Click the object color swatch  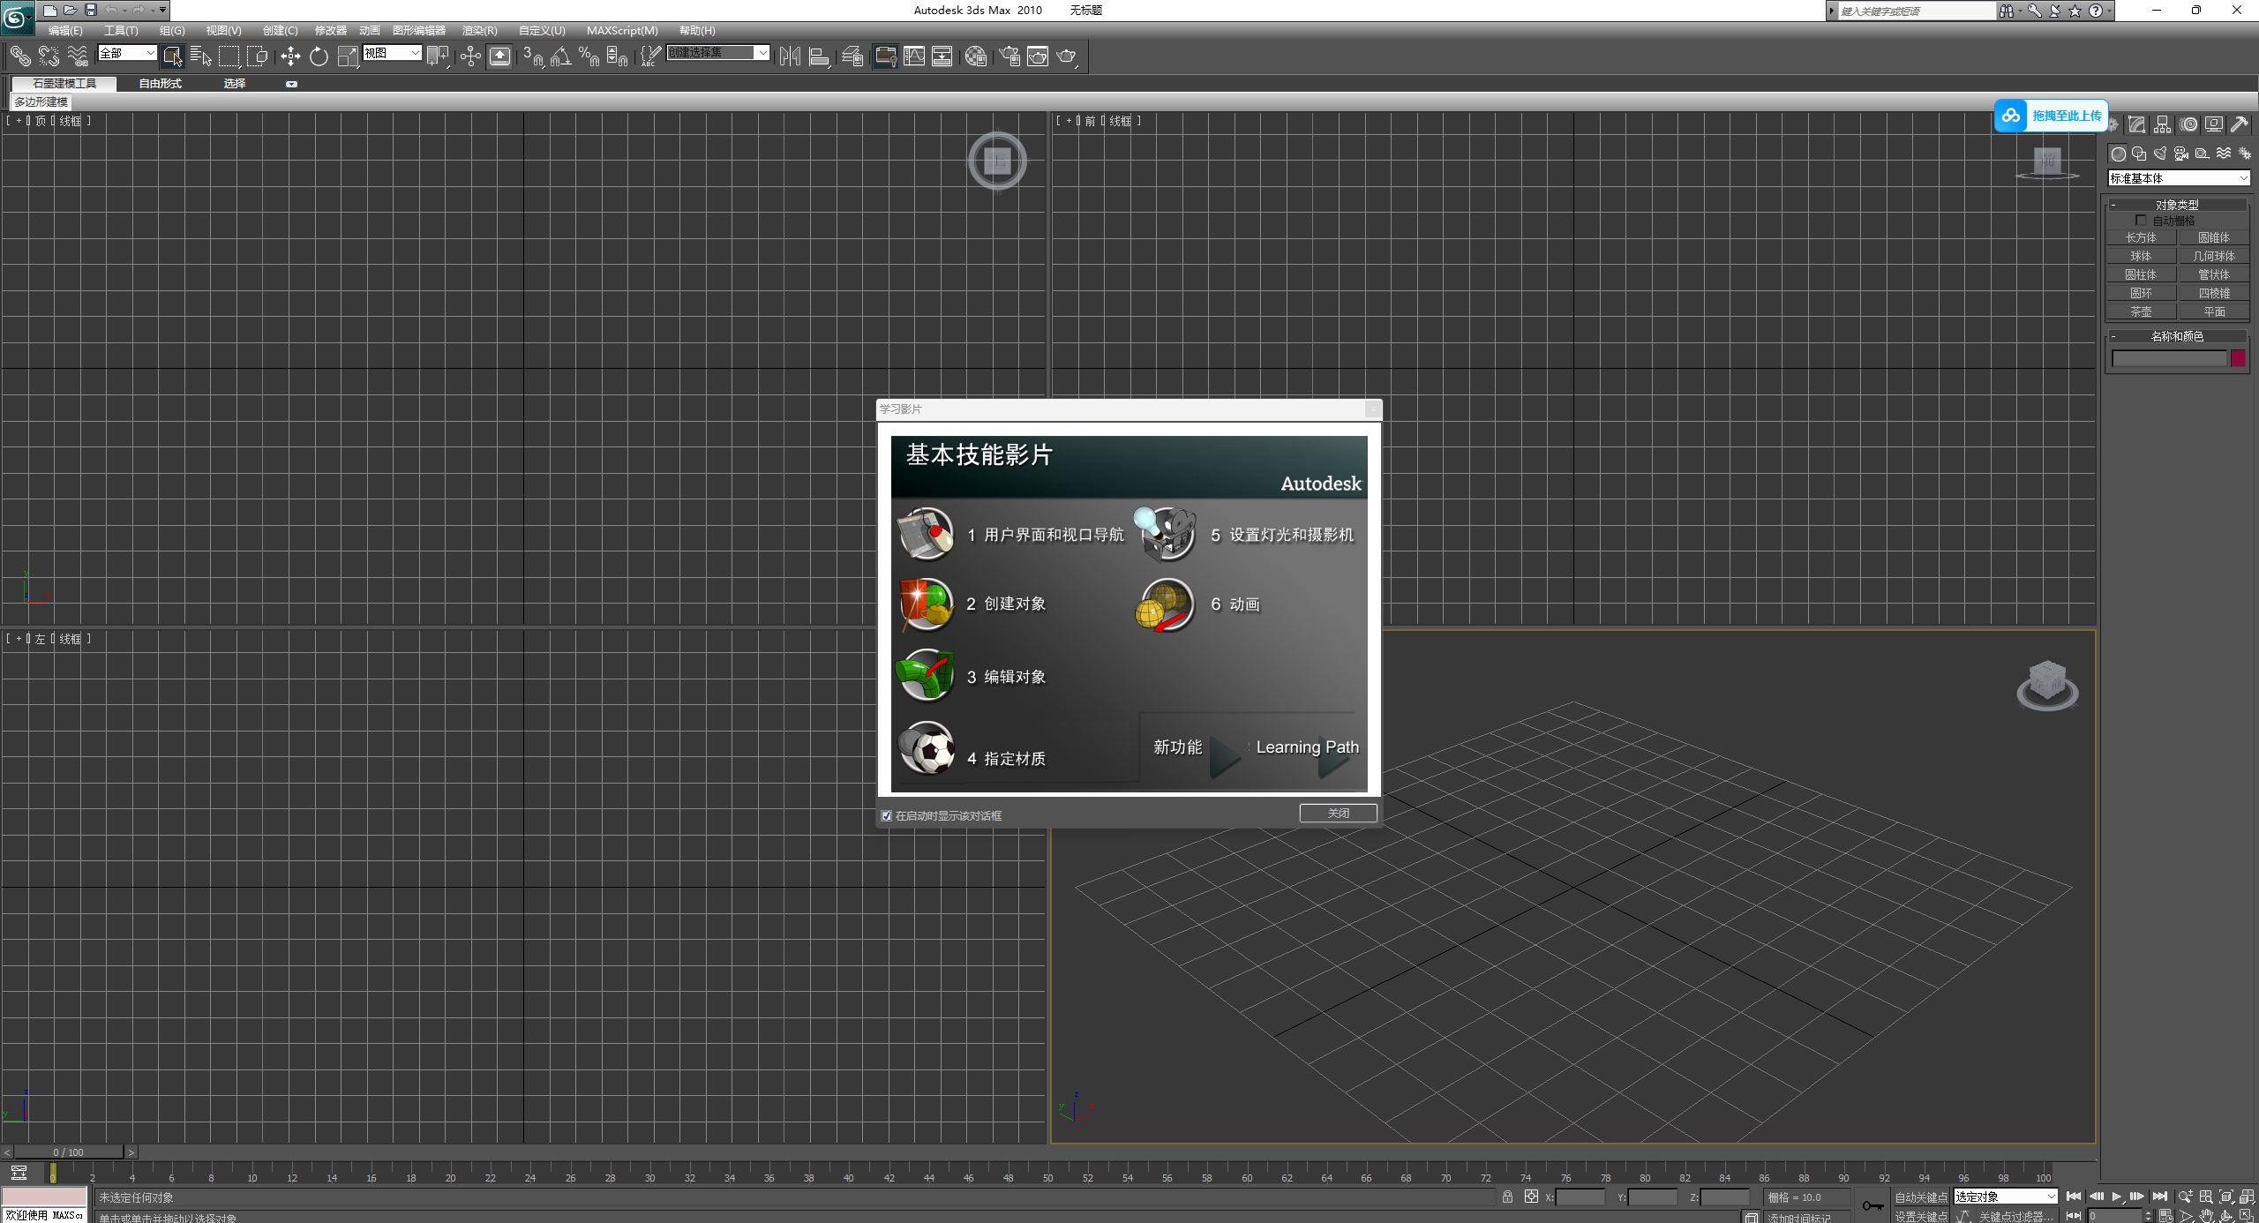pos(2238,358)
